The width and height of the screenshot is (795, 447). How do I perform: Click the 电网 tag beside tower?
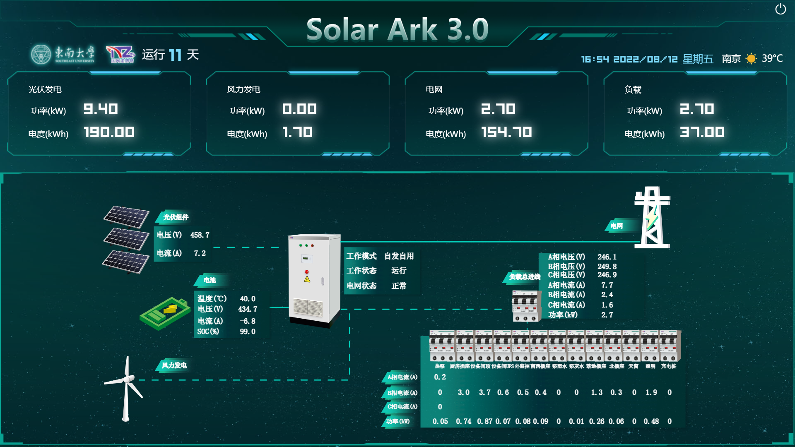[x=616, y=226]
